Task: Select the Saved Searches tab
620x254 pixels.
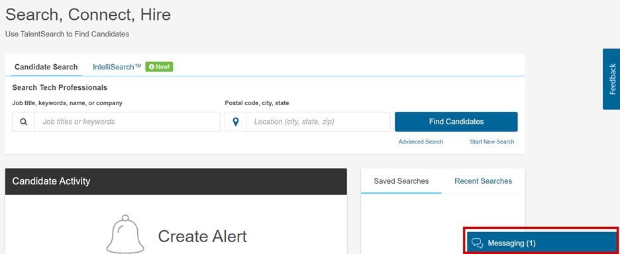Action: (x=401, y=181)
